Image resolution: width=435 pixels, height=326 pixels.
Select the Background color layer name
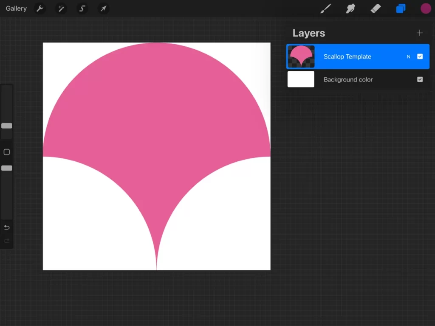348,79
